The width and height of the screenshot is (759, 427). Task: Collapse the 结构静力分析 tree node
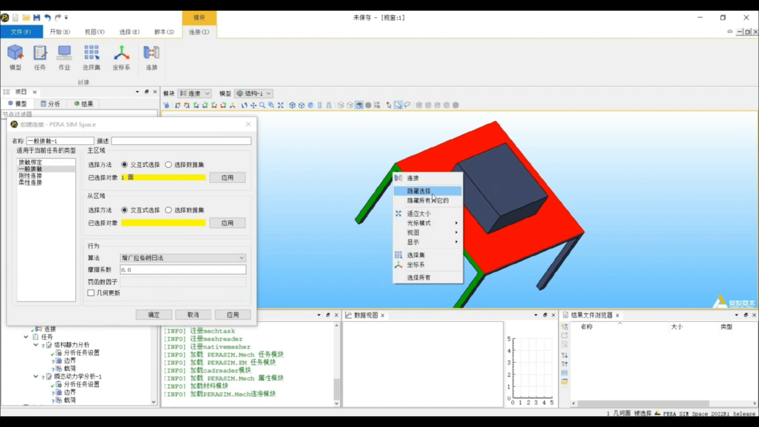pos(36,345)
